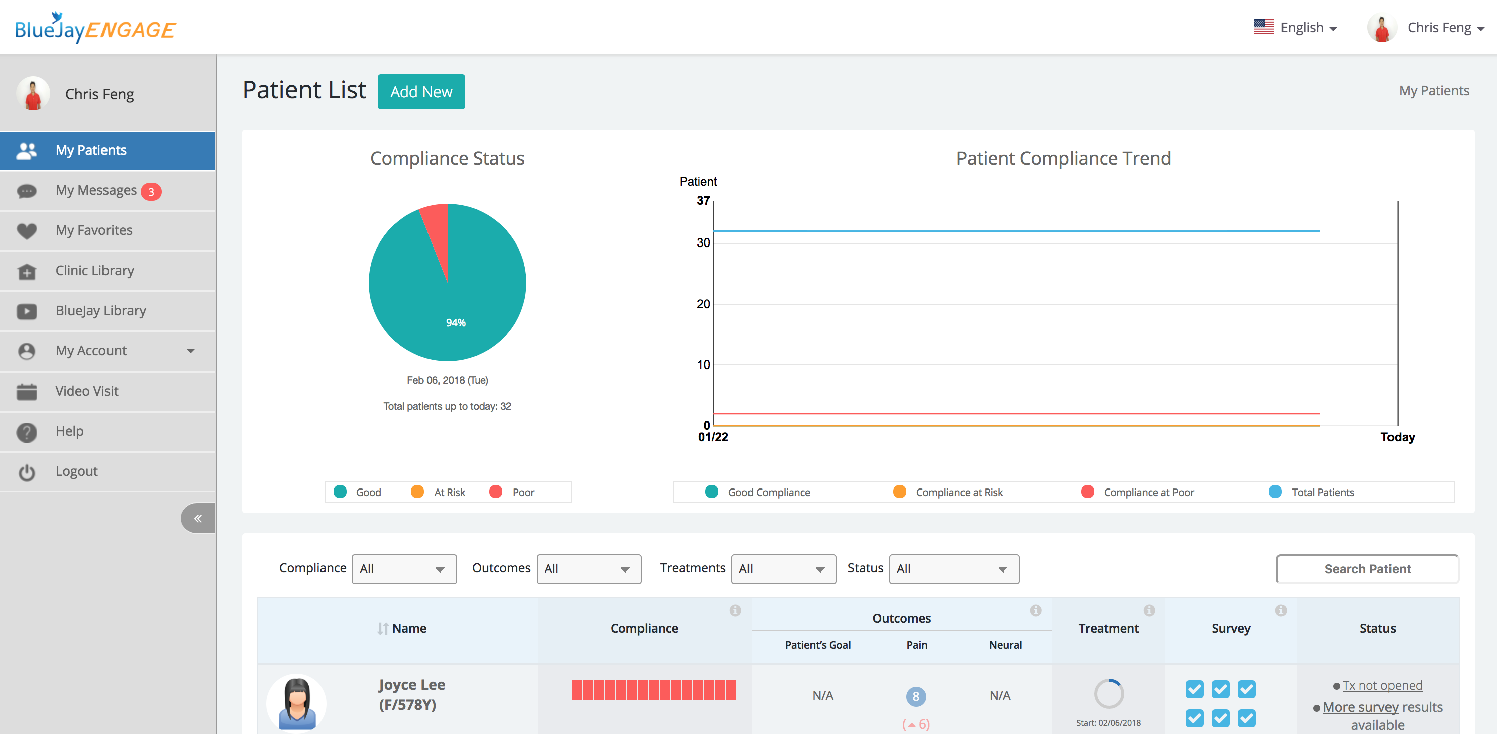Click the Video Visit calendar icon

[x=27, y=392]
